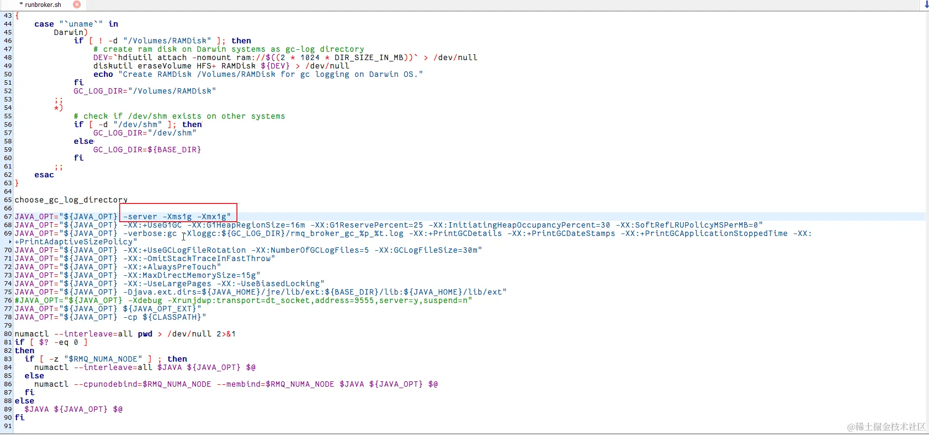Click 'GC_LOG_DIR="/dev/shm"' assignment
This screenshot has height=435, width=929.
point(145,133)
